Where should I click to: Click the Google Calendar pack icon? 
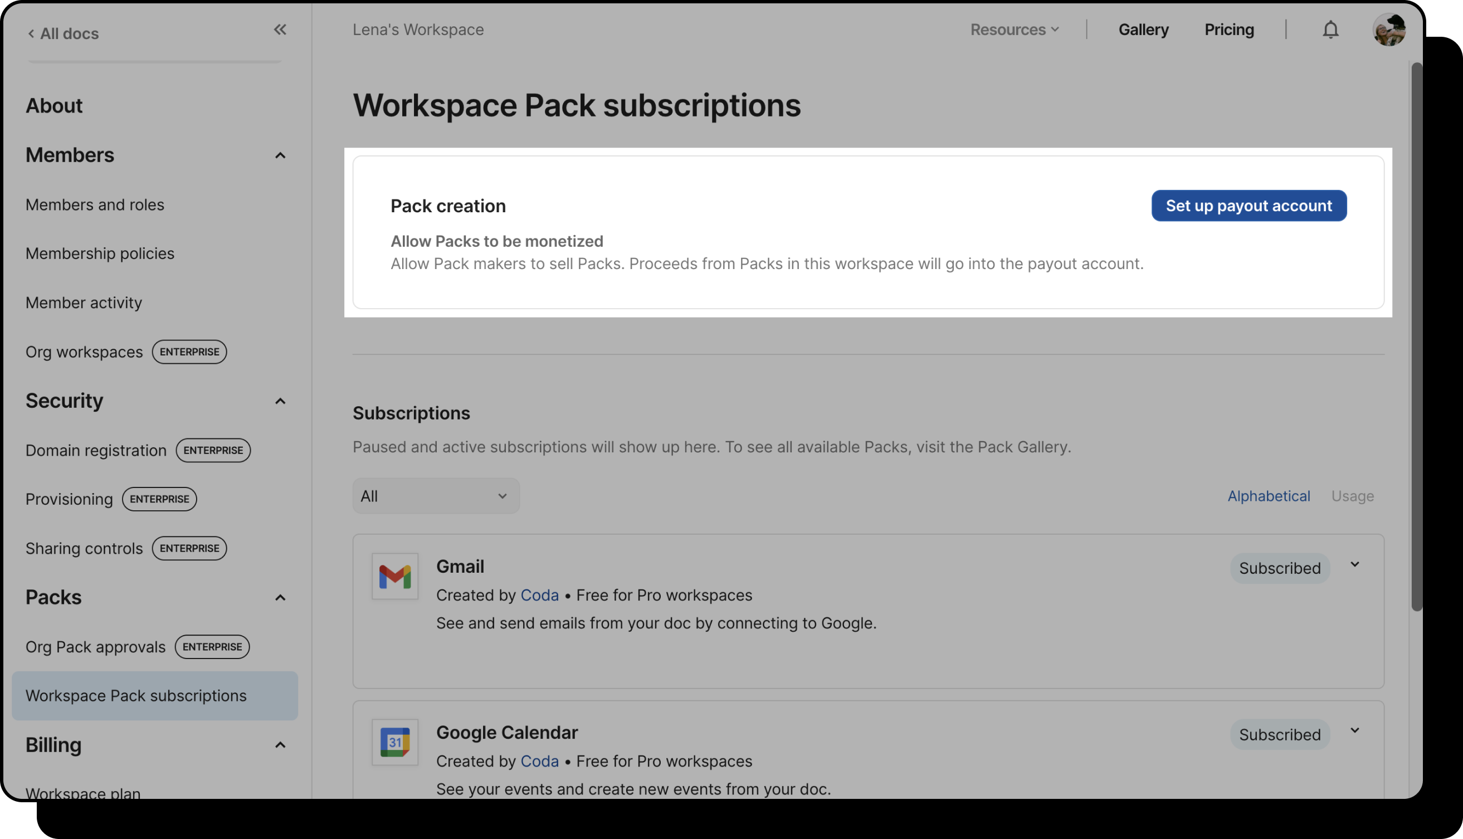pos(394,742)
